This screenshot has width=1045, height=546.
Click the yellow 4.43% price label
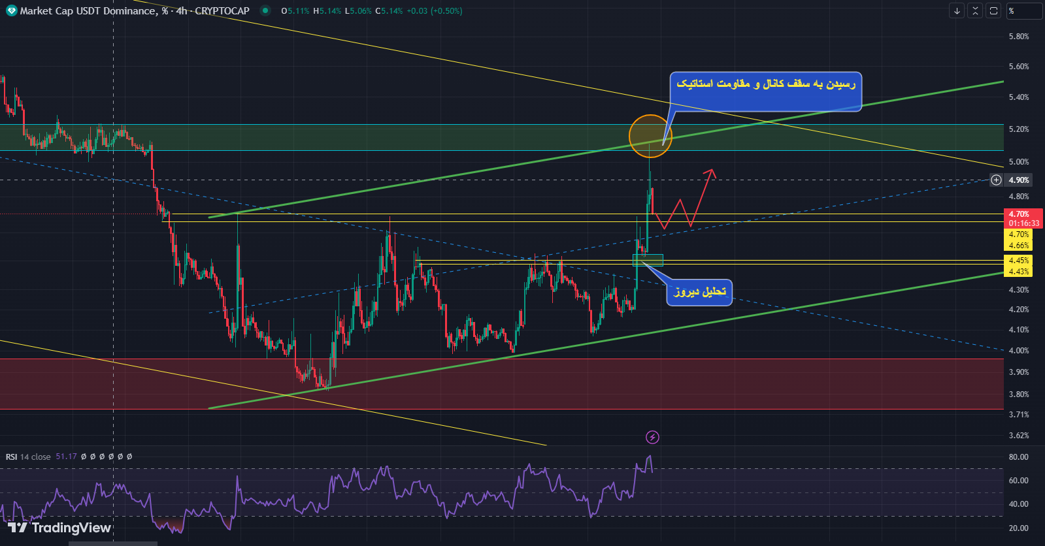point(1018,271)
